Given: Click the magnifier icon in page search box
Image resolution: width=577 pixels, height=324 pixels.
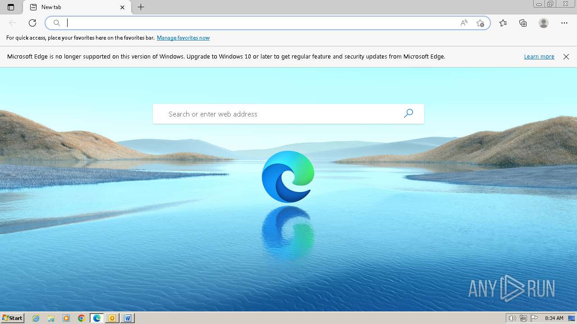Looking at the screenshot, I should (x=408, y=114).
